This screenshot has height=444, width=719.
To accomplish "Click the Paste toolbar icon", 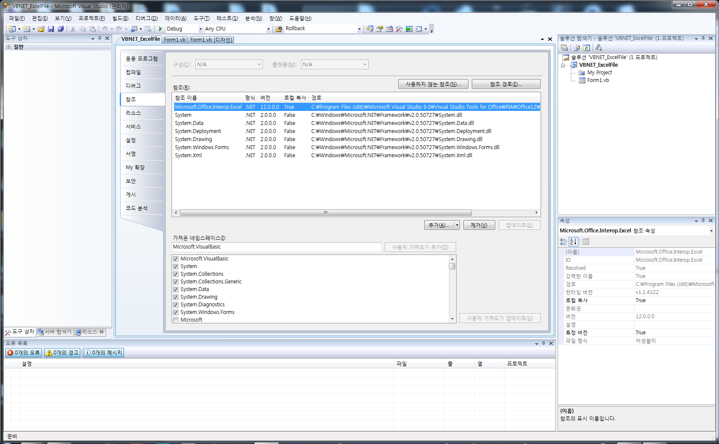I will pyautogui.click(x=92, y=29).
